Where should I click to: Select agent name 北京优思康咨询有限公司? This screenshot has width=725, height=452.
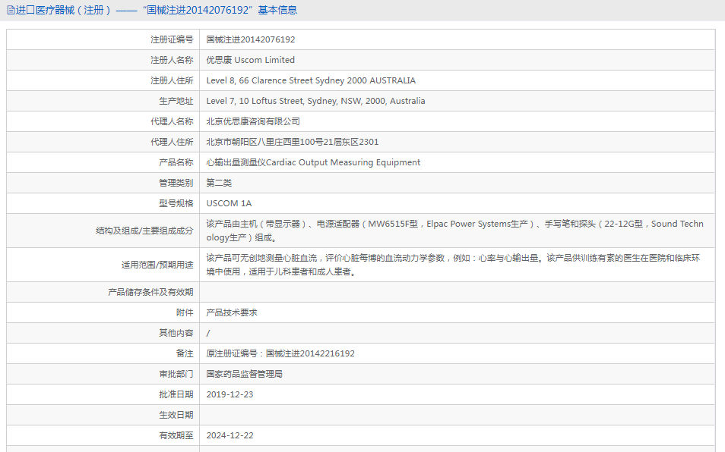click(x=253, y=121)
